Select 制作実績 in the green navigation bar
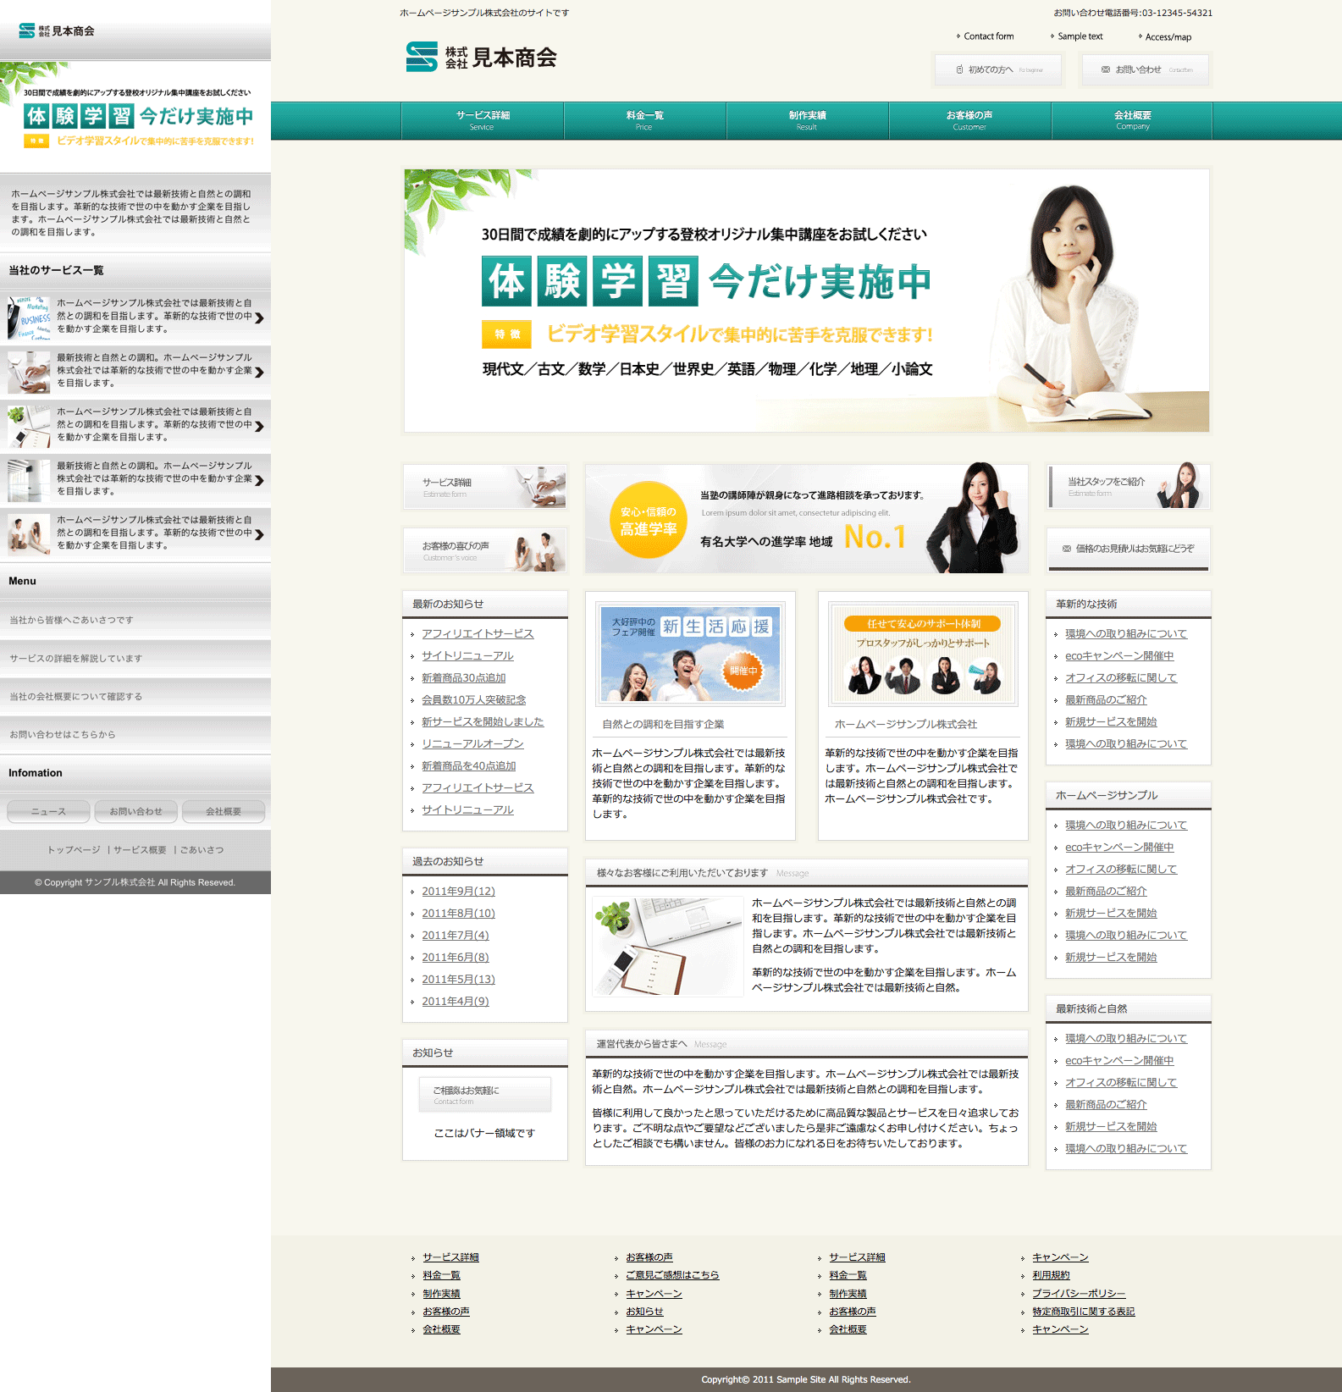Image resolution: width=1342 pixels, height=1392 pixels. point(807,120)
